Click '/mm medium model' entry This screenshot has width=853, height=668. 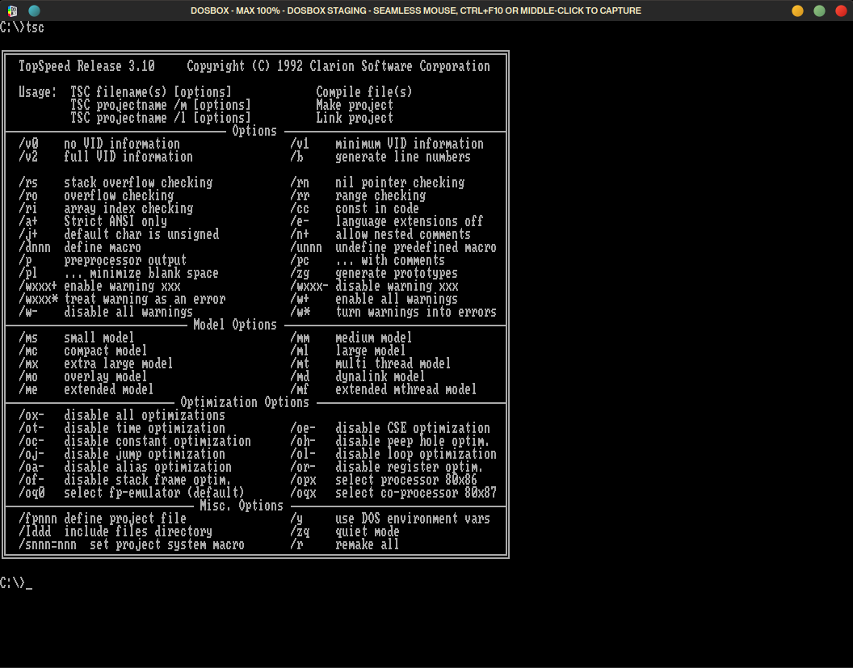(x=351, y=338)
